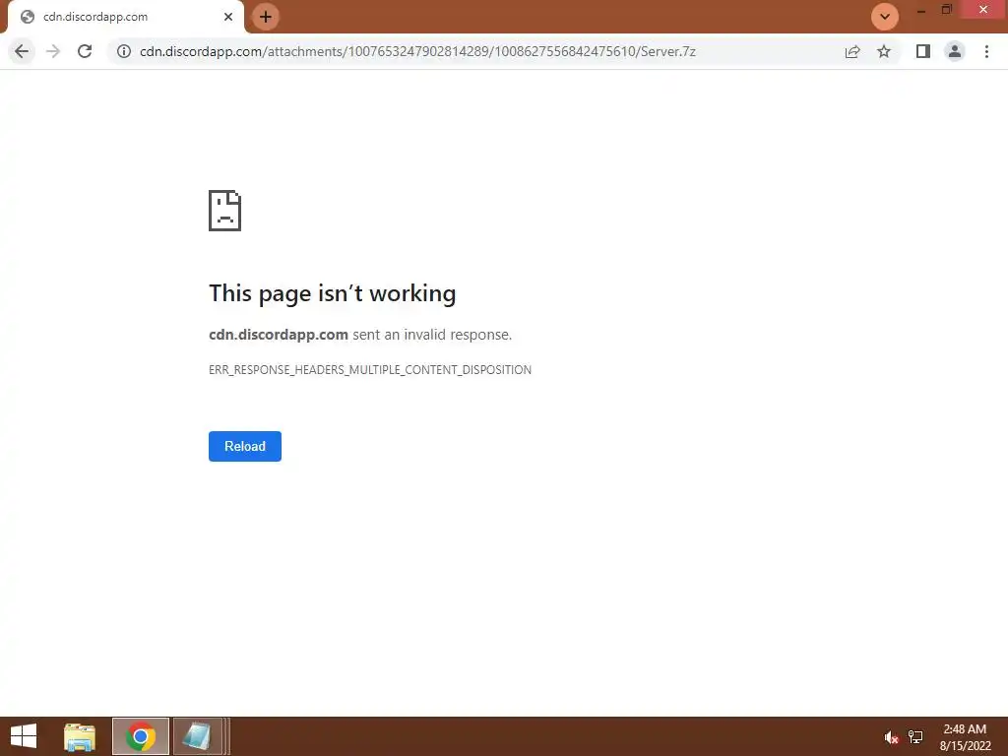This screenshot has width=1008, height=756.
Task: Select ERR_RESPONSE_HEADERS_MULTIPLE_CONTENT_DISPOSITION error code text
Action: click(x=370, y=370)
